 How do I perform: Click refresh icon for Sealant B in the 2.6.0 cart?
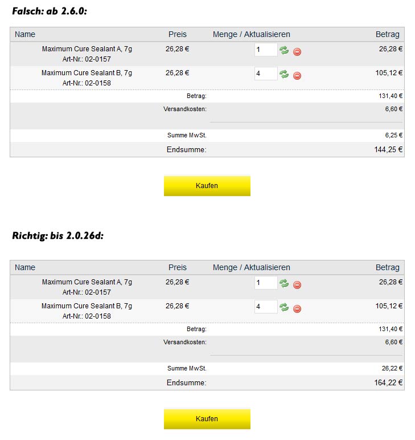pos(284,74)
